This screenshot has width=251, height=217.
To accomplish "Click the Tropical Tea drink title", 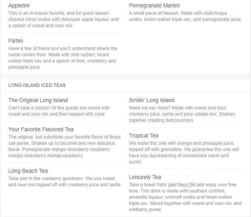I will (x=144, y=135).
